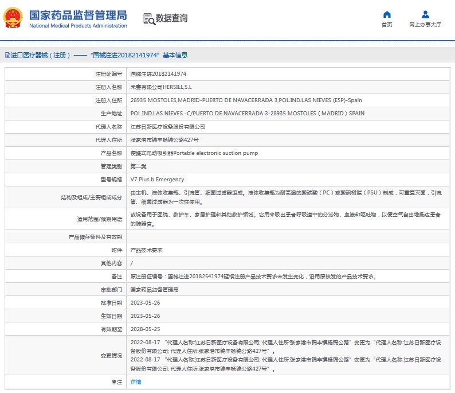
Task: Click the user person icon for 网上办事大厅
Action: point(425,14)
